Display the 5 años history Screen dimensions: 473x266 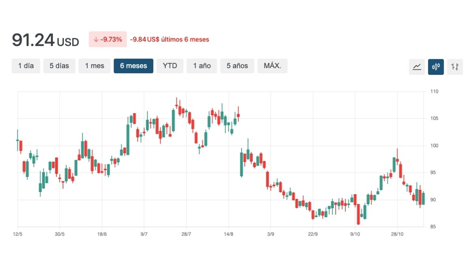pos(237,66)
